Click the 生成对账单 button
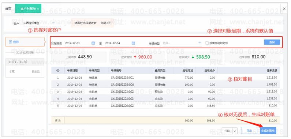 268,131
